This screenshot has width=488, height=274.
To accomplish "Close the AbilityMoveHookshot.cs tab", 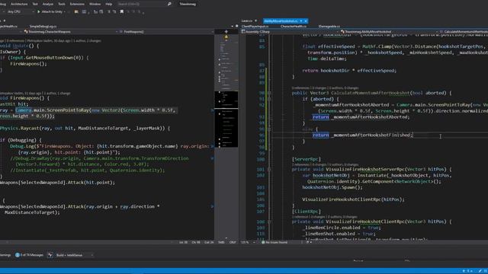I will [x=306, y=21].
